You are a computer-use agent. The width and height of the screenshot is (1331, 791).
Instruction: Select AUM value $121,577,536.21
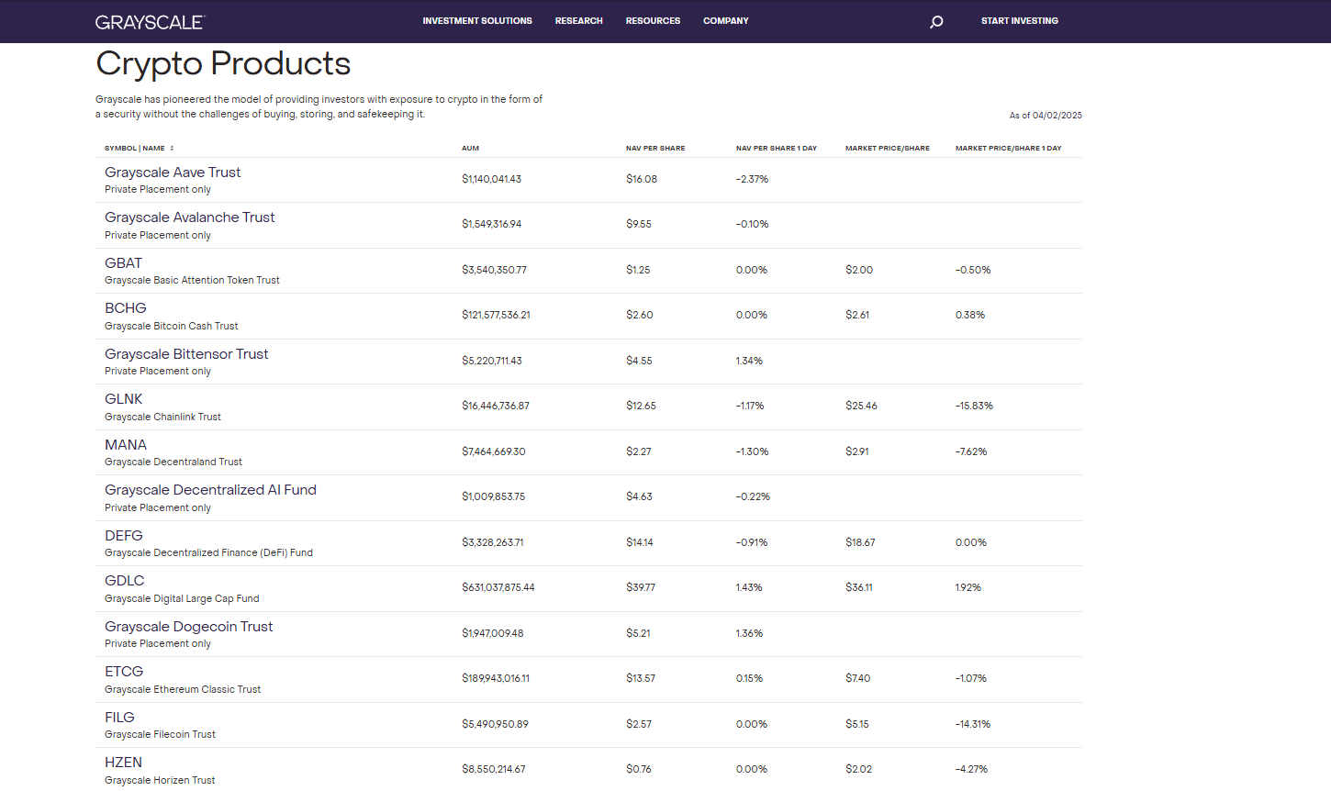496,315
